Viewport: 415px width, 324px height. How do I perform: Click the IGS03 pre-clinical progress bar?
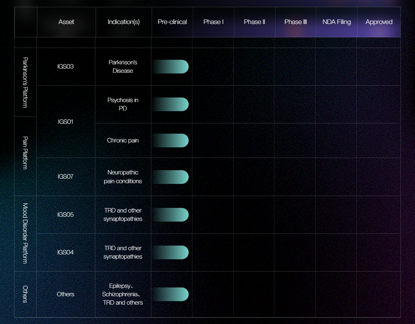(x=171, y=67)
